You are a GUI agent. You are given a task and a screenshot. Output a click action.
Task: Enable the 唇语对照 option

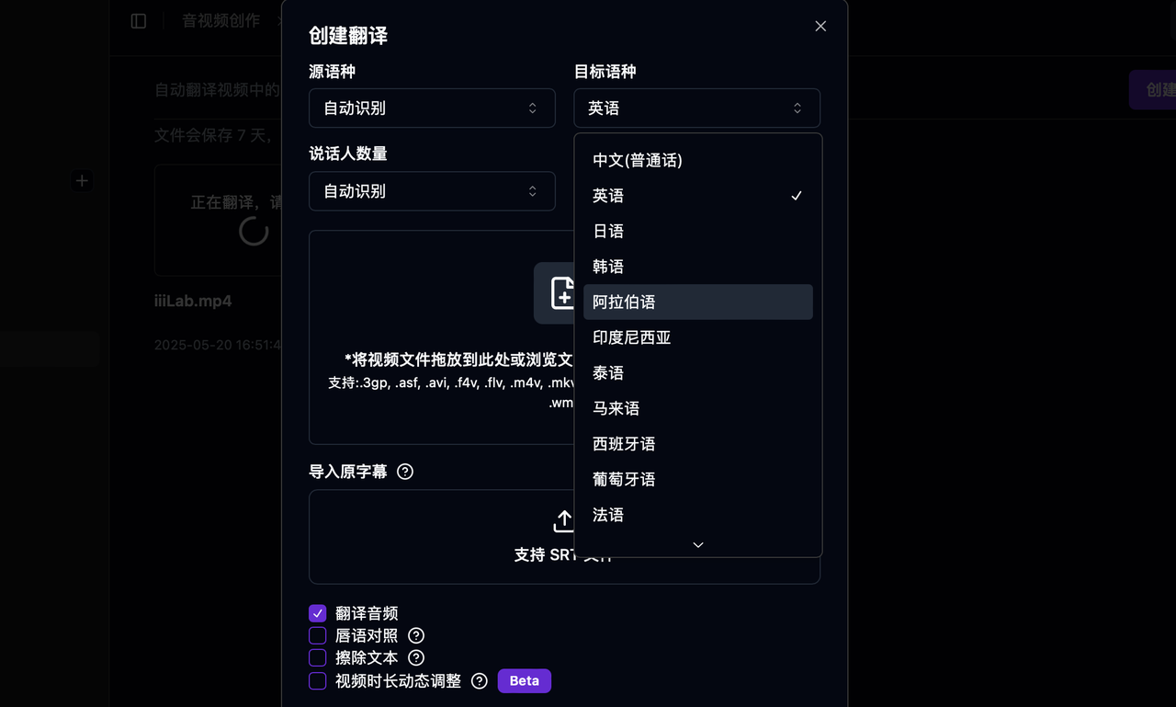pos(317,635)
